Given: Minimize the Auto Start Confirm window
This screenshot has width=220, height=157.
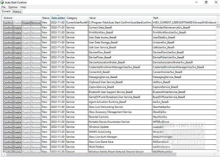Looking at the screenshot, I should click(196, 2).
